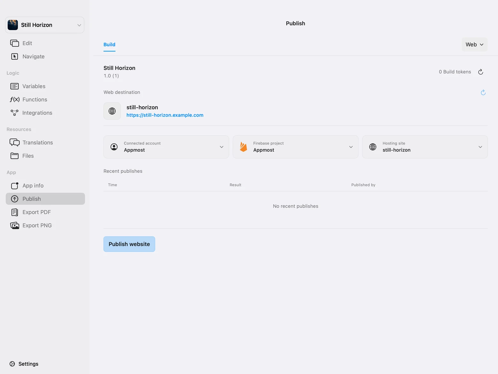The image size is (498, 374).
Task: Select the Navigate cursor icon
Action: (x=15, y=57)
